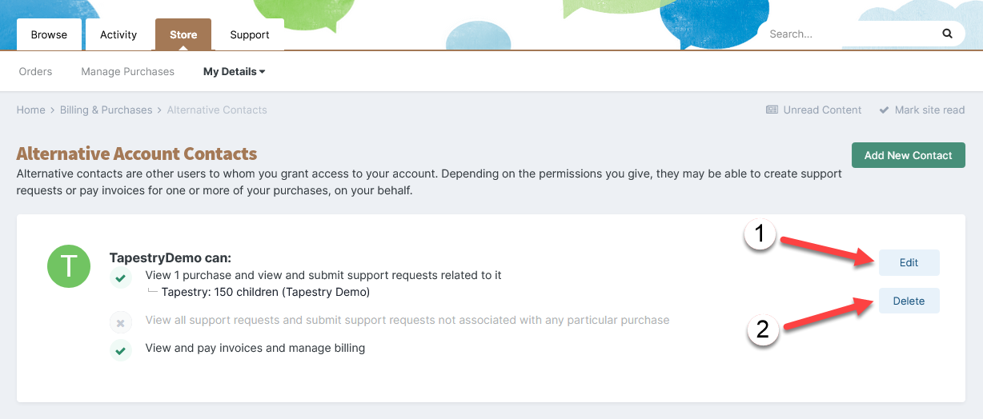
Task: Delete the TapestryDemo contact
Action: click(909, 301)
